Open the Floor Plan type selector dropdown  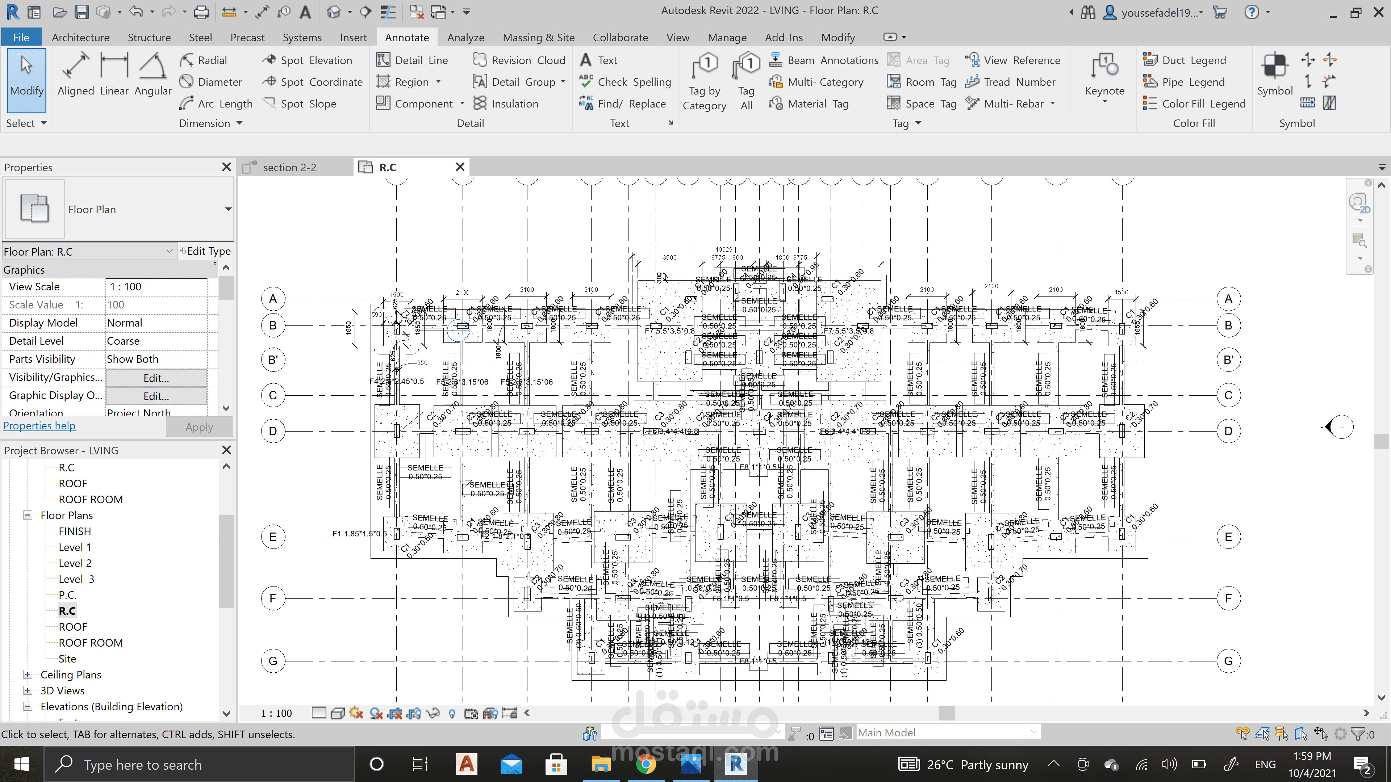click(228, 209)
